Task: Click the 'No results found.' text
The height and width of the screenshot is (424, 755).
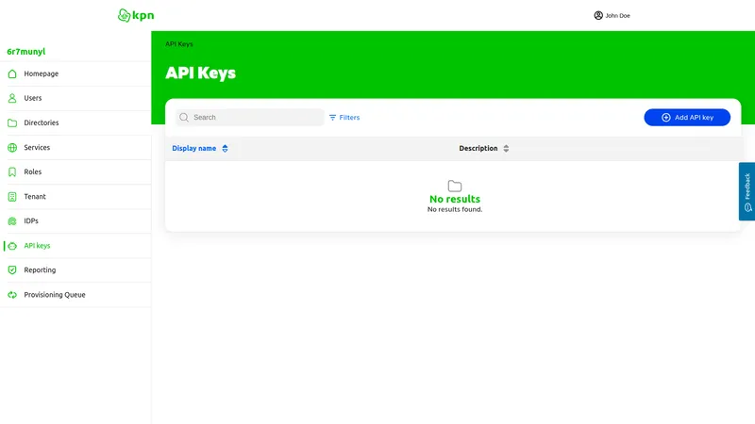Action: click(455, 209)
